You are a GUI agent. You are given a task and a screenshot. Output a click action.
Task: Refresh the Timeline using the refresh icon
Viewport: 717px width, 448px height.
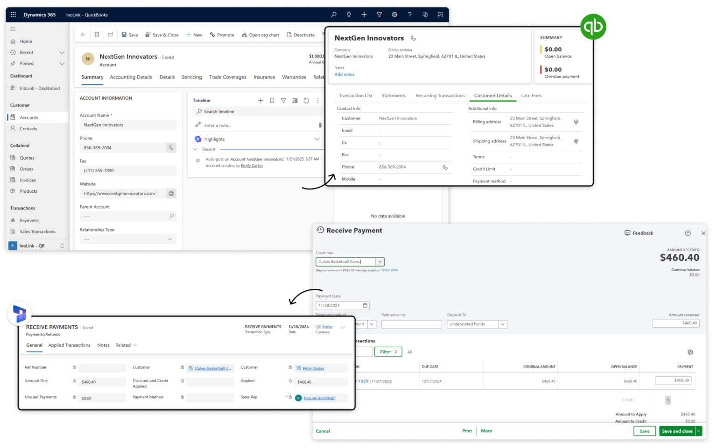(x=306, y=100)
